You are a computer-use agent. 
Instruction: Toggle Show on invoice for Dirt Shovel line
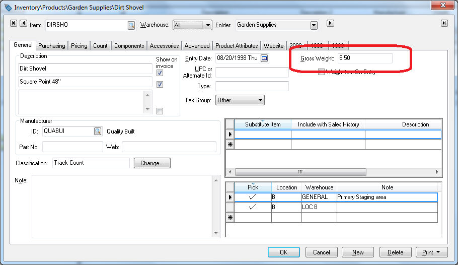160,73
